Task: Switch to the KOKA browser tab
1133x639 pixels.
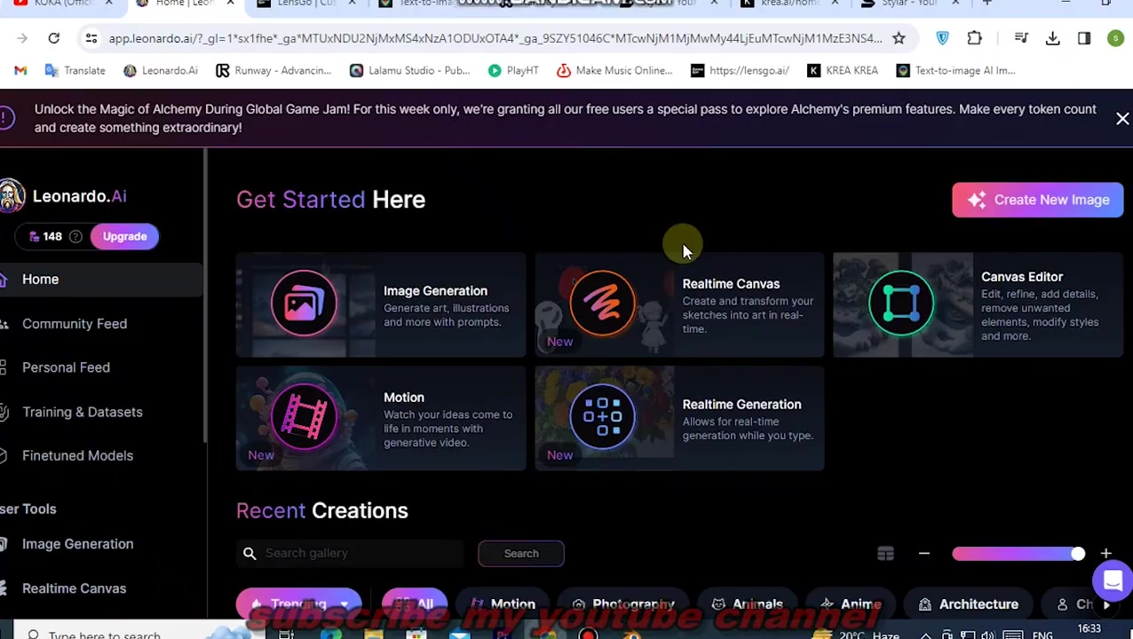Action: pyautogui.click(x=61, y=4)
